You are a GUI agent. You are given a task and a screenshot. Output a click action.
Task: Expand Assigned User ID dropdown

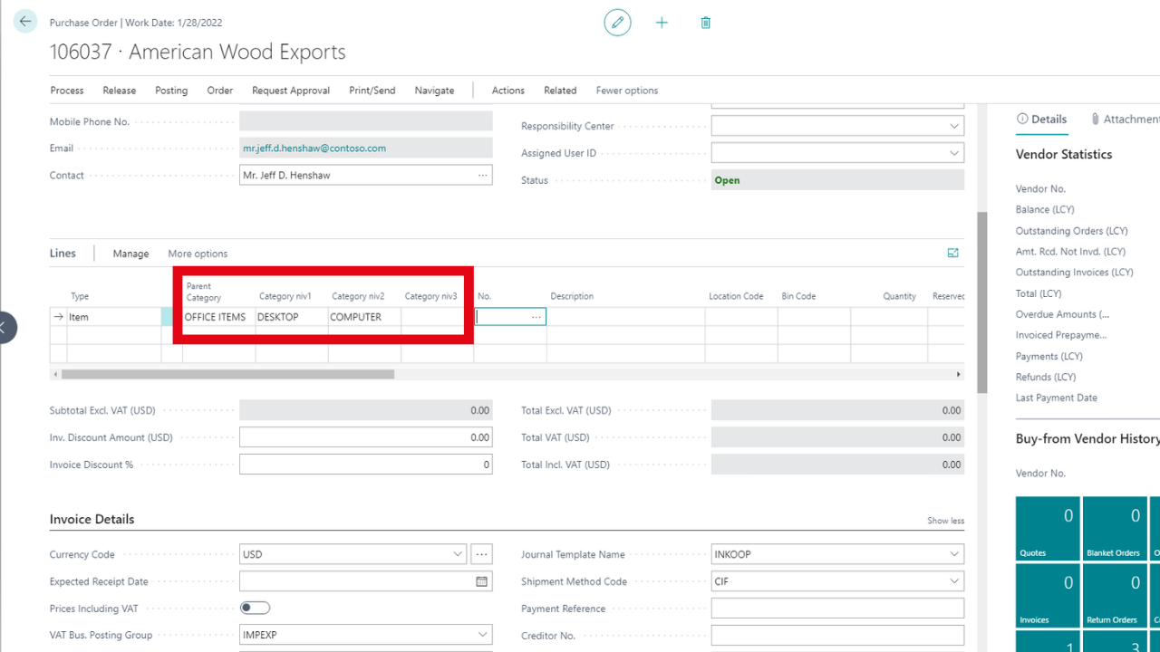[x=954, y=153]
